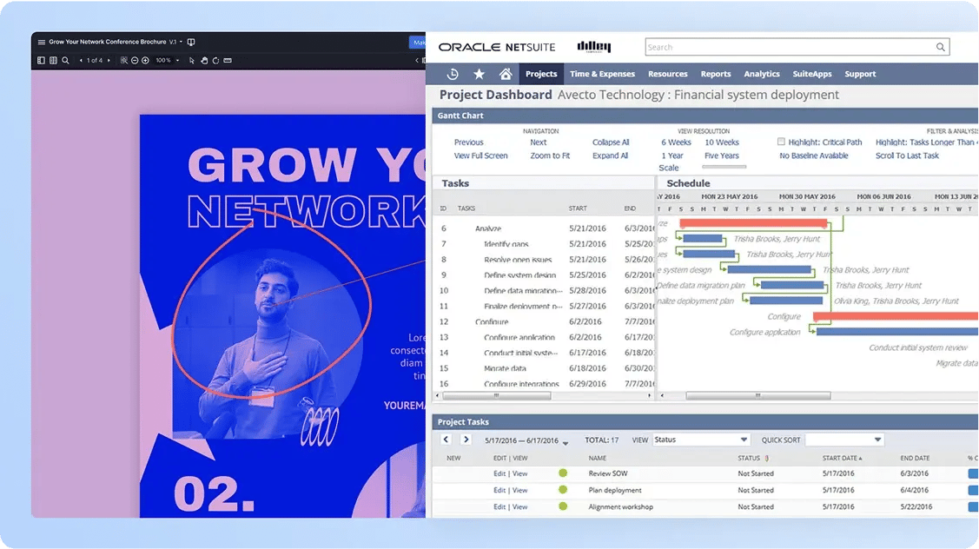Screen dimensions: 979x549
Task: Select the hand pan tool
Action: pyautogui.click(x=204, y=61)
